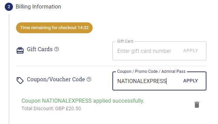The width and height of the screenshot is (218, 124).
Task: Click the step 2 number circle
Action: click(x=9, y=7)
